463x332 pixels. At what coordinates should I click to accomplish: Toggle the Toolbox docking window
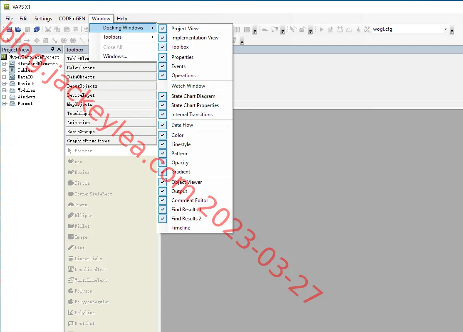pos(195,47)
